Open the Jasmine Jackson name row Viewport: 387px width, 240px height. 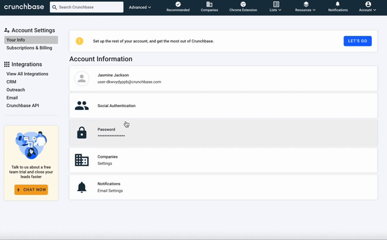point(223,78)
